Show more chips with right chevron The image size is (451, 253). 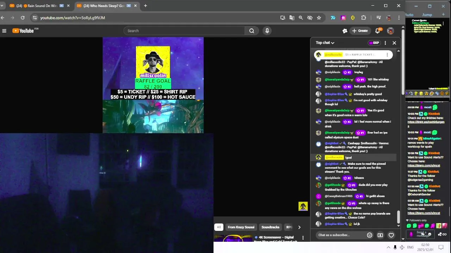pyautogui.click(x=299, y=227)
